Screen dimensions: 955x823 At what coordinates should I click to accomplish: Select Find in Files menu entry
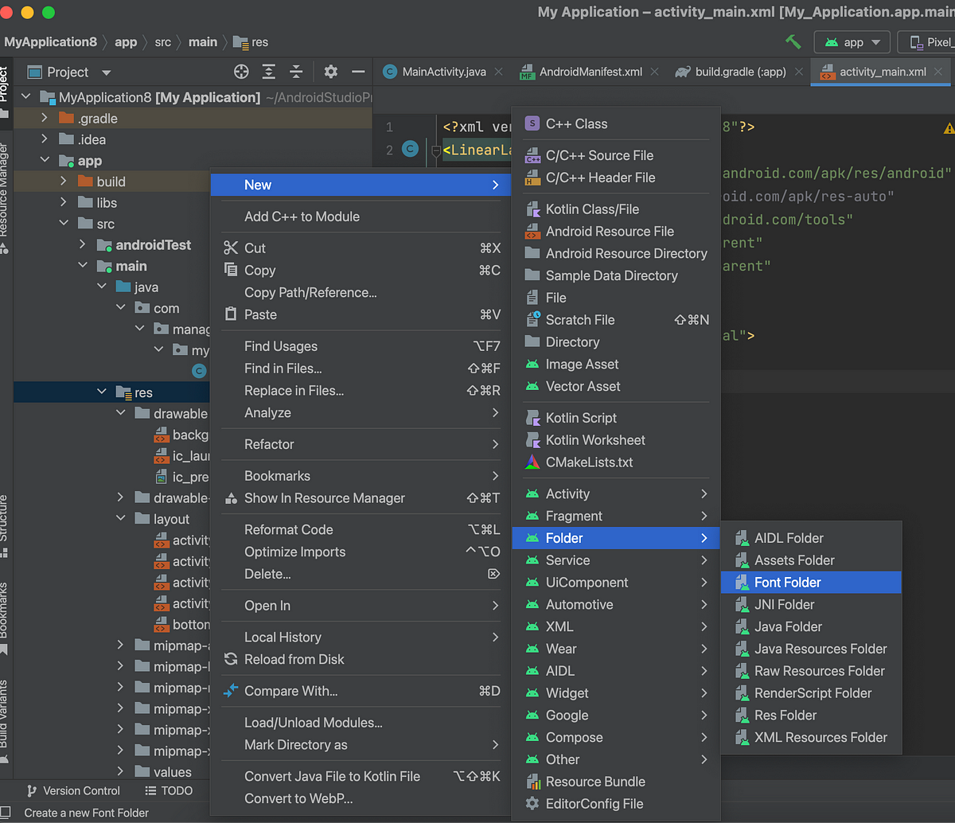click(360, 369)
